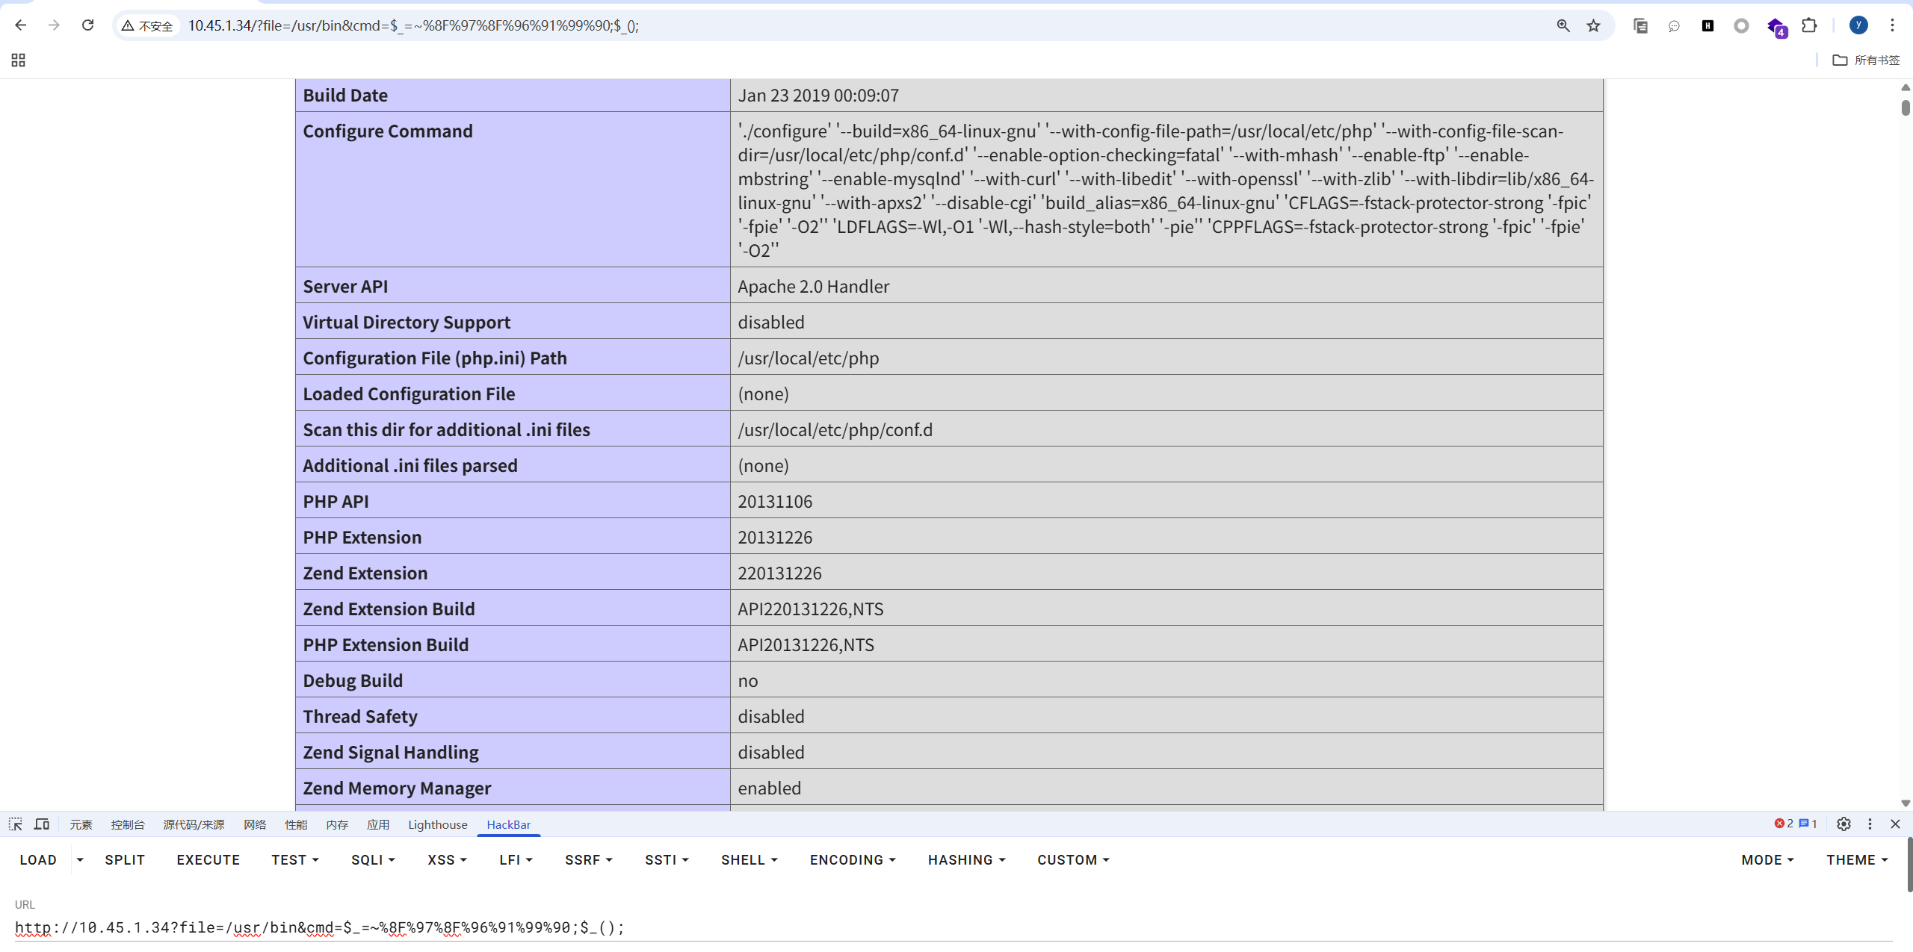Open the page zoom magnifier icon
The height and width of the screenshot is (952, 1913).
1563,25
